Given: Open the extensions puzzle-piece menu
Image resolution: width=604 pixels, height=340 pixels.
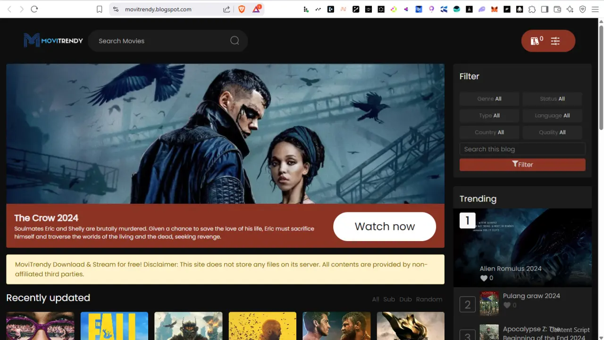Looking at the screenshot, I should [x=532, y=9].
